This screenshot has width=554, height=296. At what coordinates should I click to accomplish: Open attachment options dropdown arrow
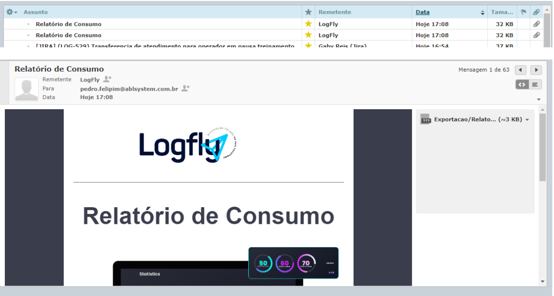[527, 120]
